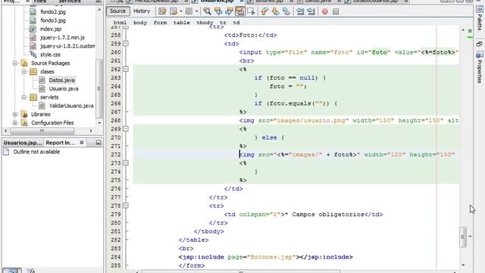Select jquery-1.7.2.min.js file
485x273 pixels.
click(62, 37)
